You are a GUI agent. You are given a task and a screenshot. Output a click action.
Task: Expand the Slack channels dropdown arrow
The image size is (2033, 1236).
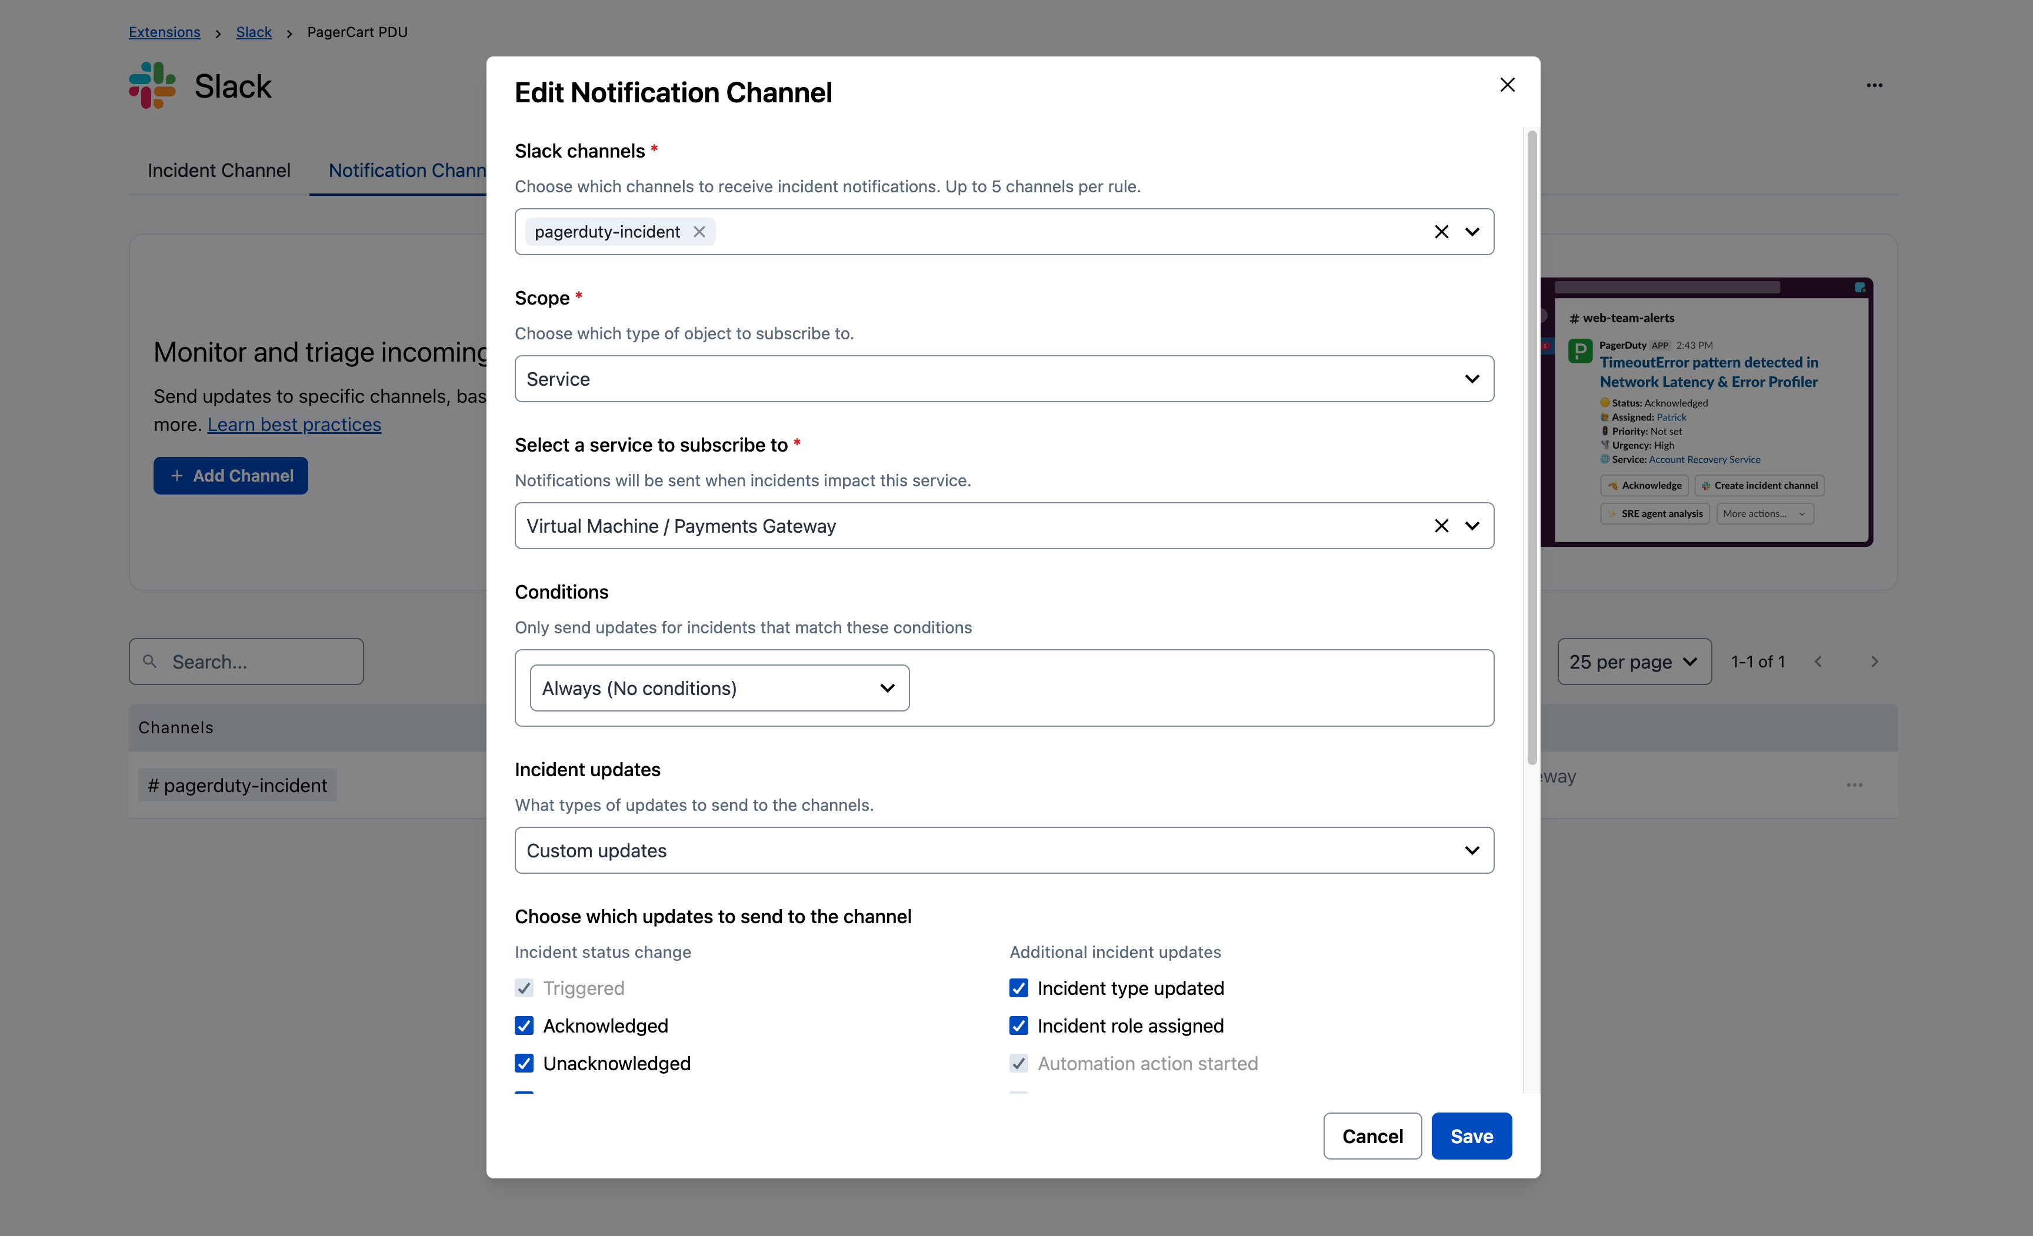pos(1472,232)
